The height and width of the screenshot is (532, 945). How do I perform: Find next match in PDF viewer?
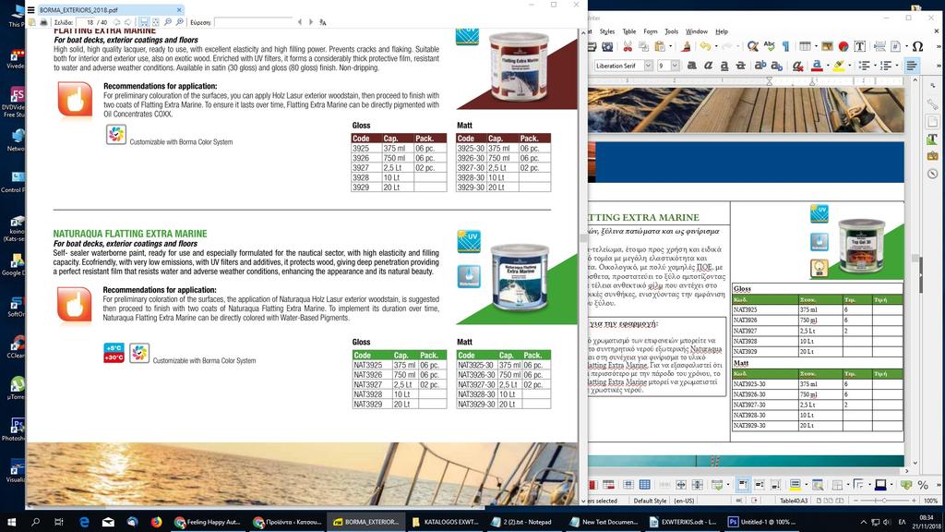311,22
